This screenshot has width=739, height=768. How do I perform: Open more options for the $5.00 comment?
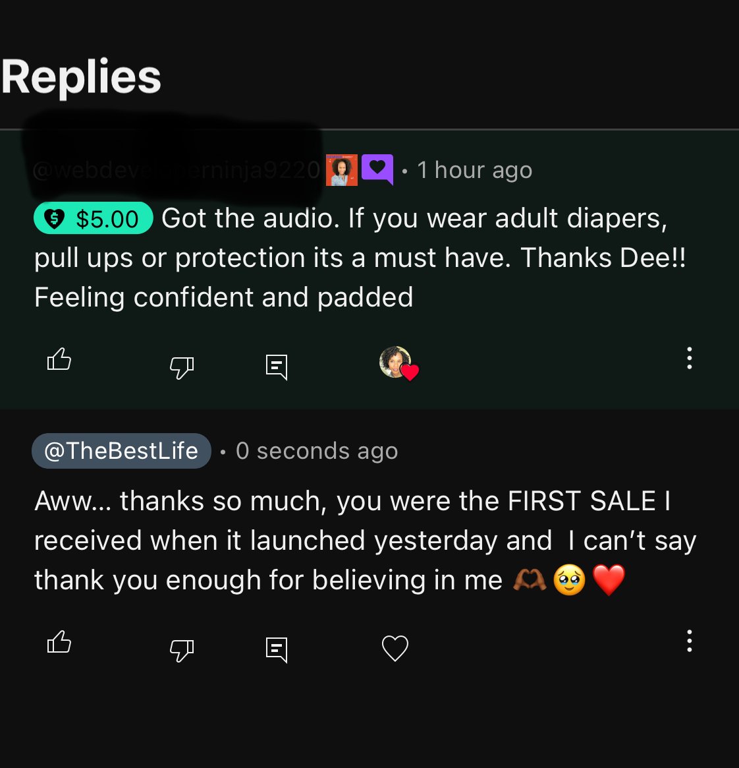pyautogui.click(x=689, y=358)
